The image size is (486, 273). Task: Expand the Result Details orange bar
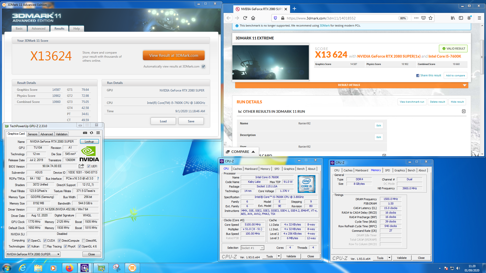352,85
